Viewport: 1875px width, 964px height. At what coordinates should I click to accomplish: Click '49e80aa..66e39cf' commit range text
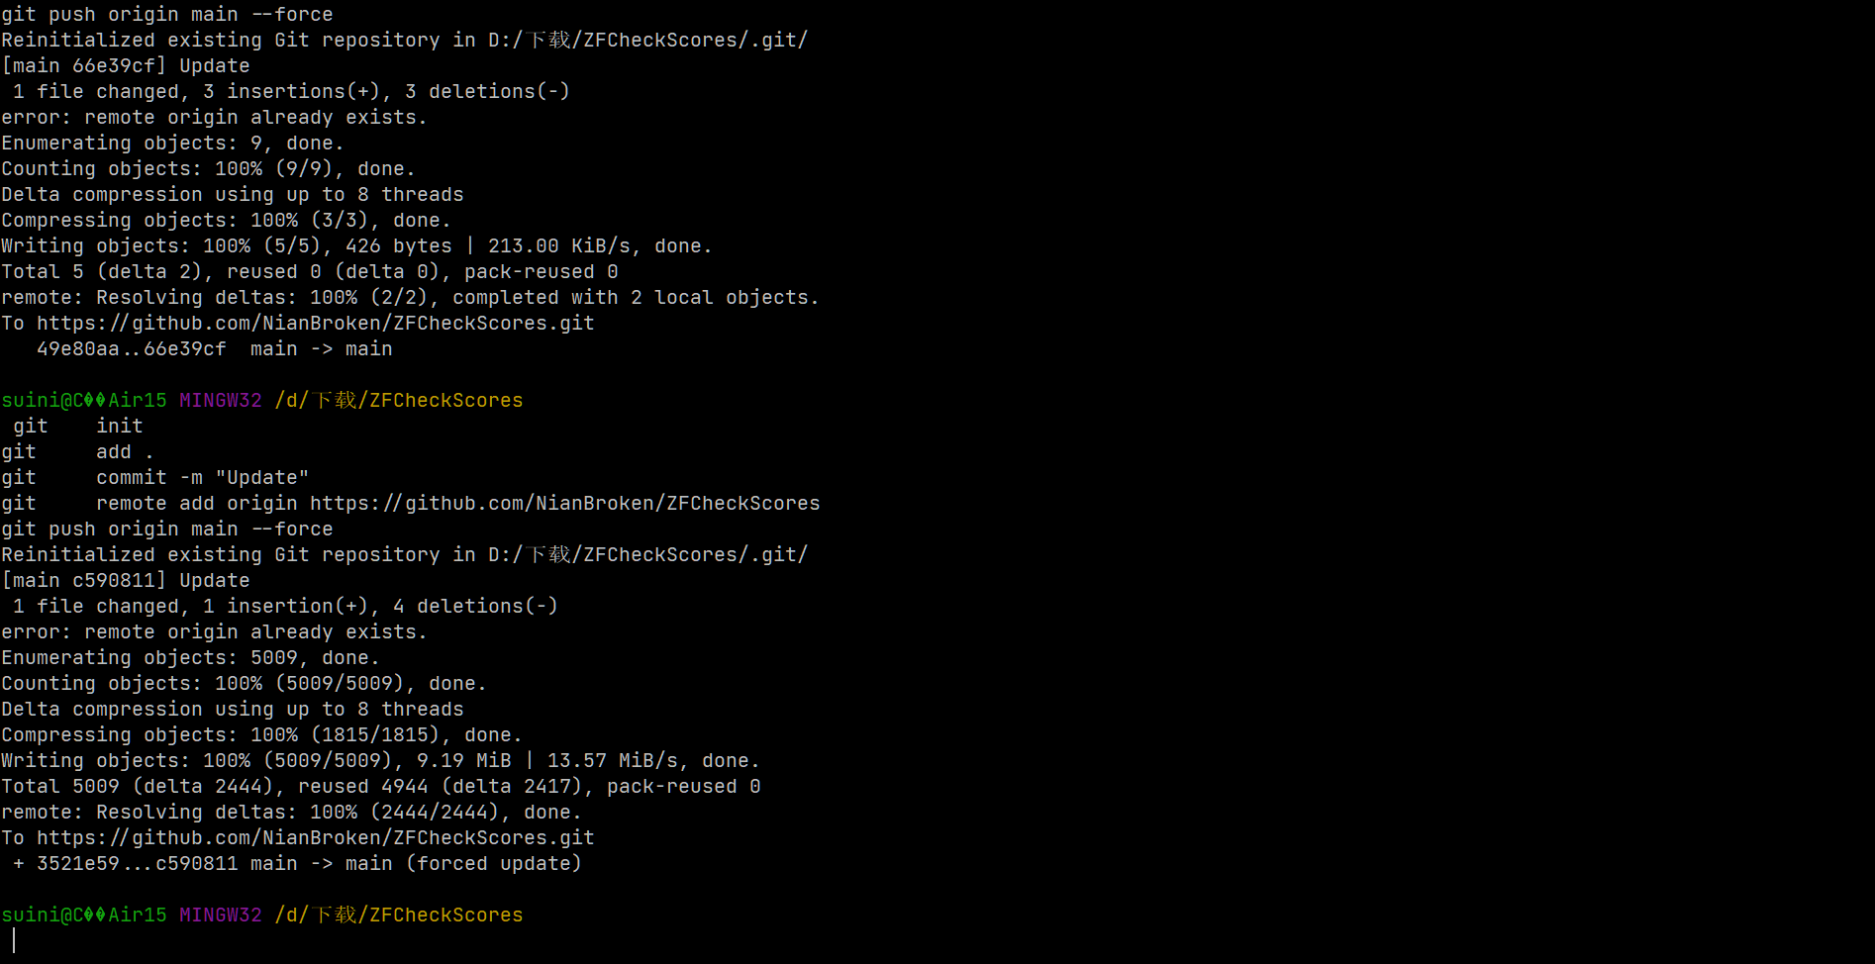coord(132,348)
